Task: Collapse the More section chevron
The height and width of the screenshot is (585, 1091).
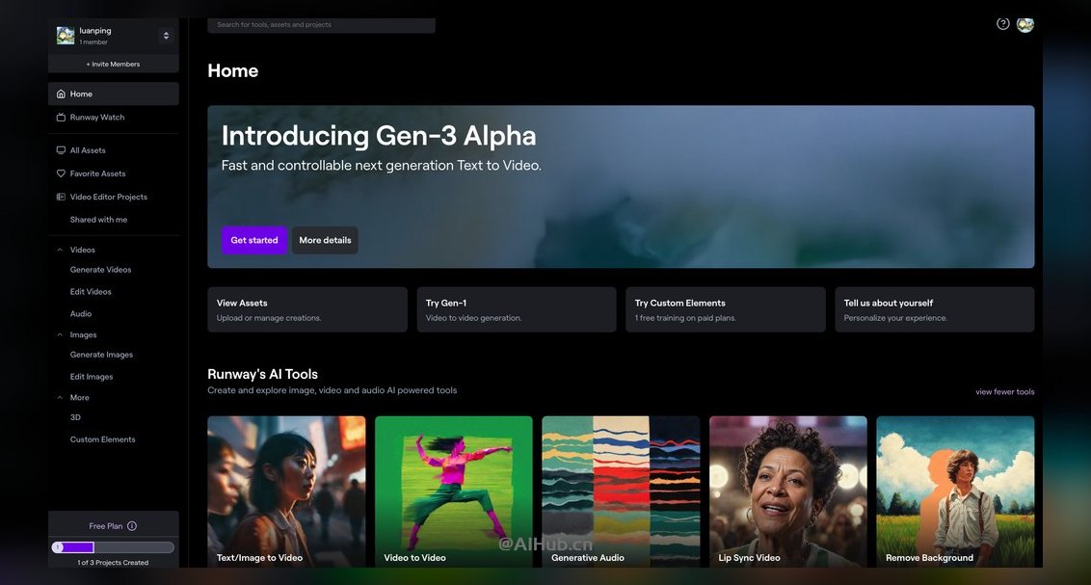Action: 60,398
